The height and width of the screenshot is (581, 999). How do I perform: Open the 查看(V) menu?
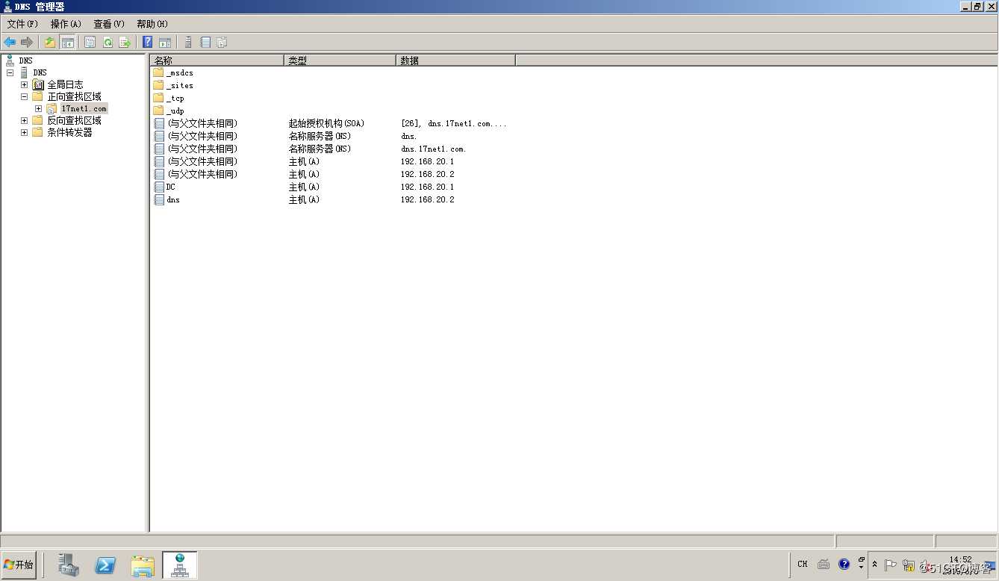pyautogui.click(x=109, y=24)
